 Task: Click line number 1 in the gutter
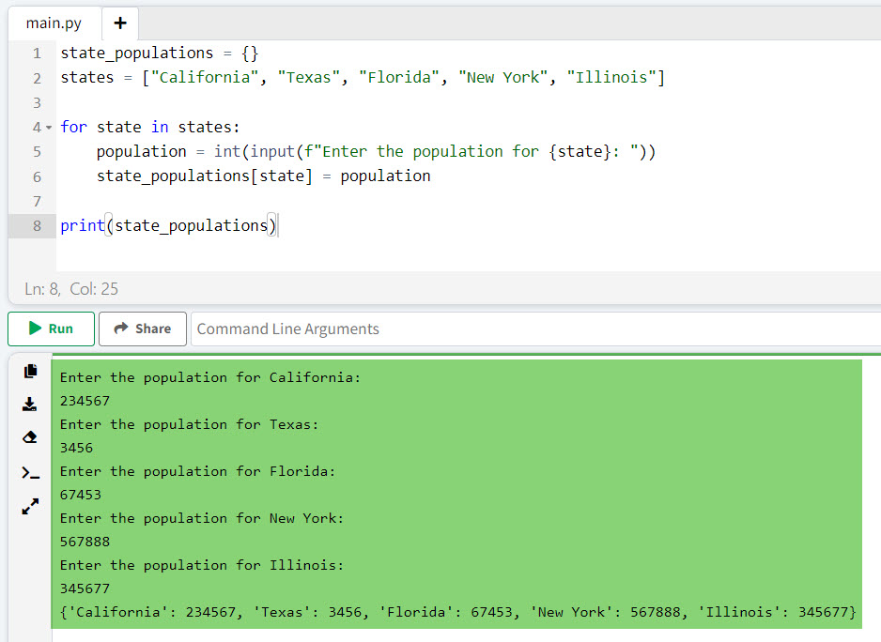36,53
